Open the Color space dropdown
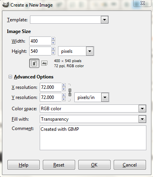The height and width of the screenshot is (177, 153). tap(142, 109)
